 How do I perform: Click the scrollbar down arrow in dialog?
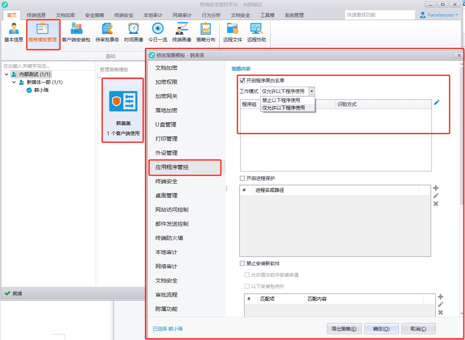462,313
